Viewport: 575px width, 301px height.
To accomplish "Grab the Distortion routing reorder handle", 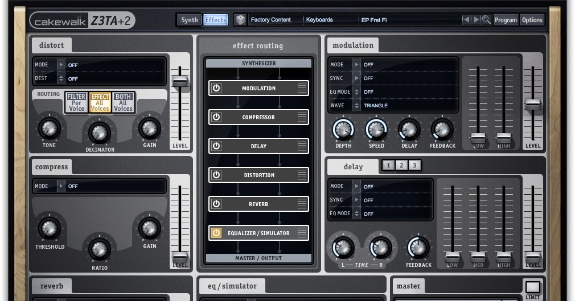I will point(302,175).
